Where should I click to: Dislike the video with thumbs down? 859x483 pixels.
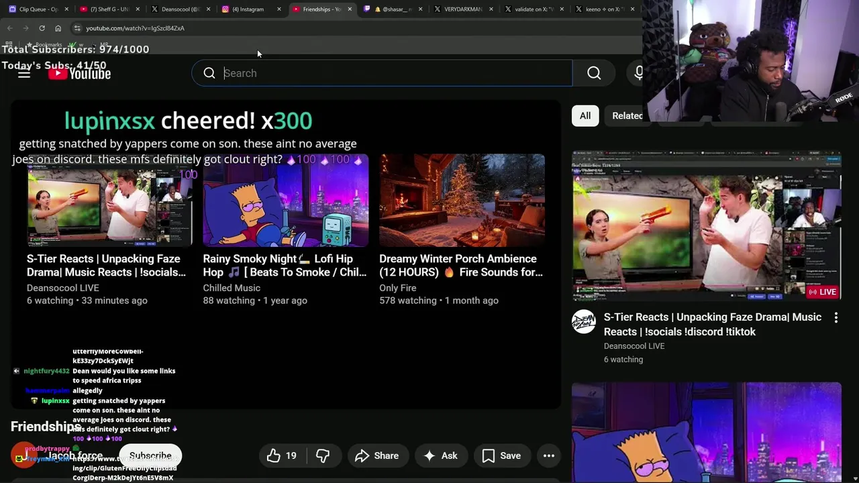(x=323, y=456)
